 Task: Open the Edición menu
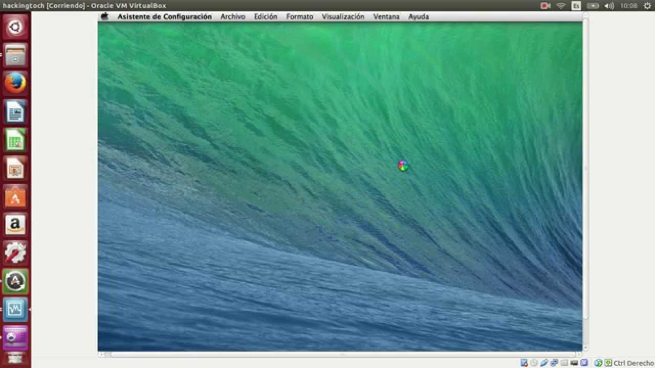pos(266,17)
